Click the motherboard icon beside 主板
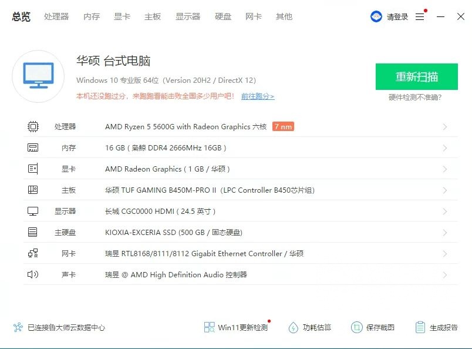The height and width of the screenshot is (349, 472). pos(33,189)
